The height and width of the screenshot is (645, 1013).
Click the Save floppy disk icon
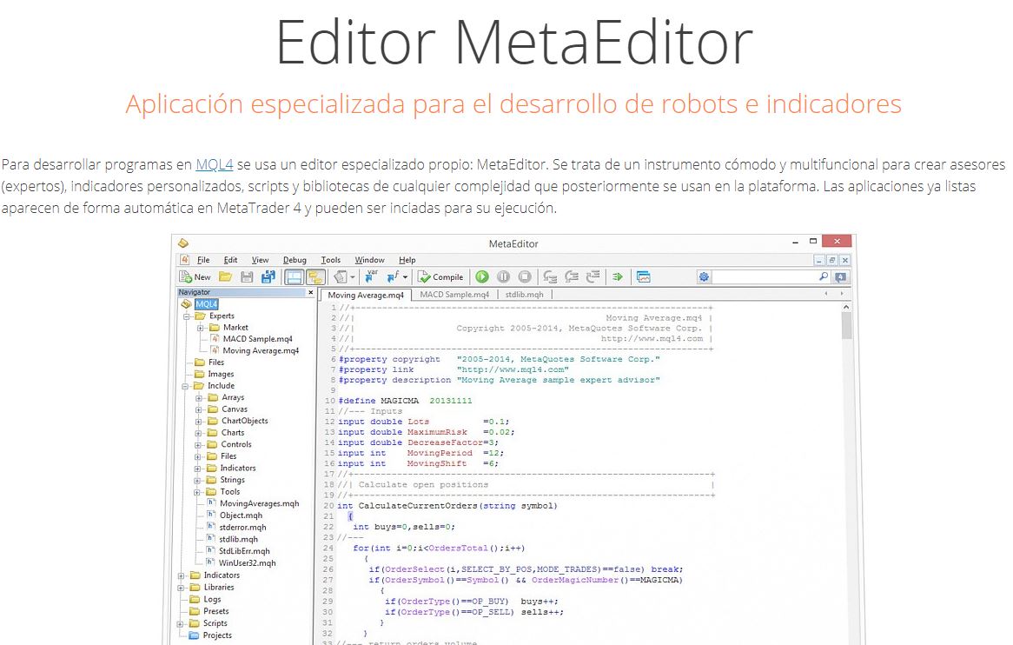coord(247,276)
